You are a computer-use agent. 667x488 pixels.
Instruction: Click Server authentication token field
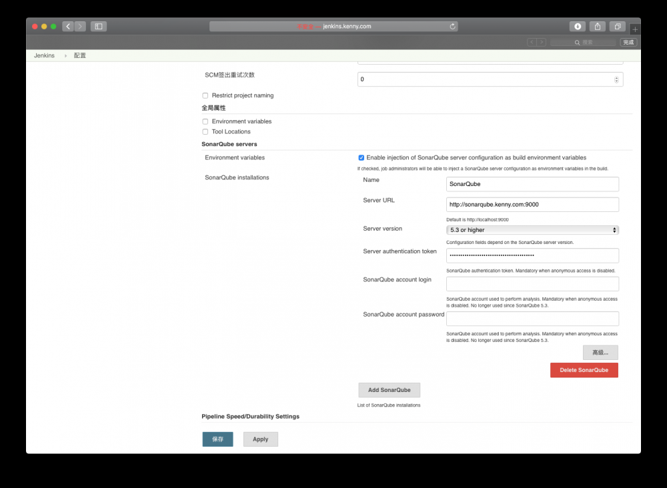click(x=532, y=255)
